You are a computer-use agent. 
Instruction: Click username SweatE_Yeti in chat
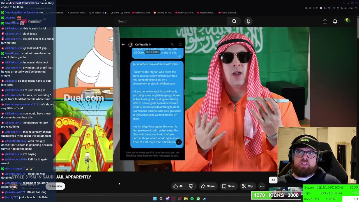12,53
